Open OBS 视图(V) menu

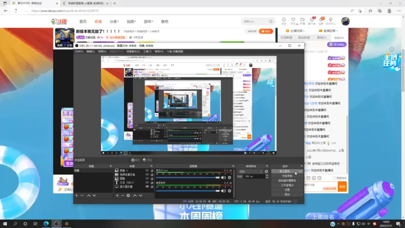pyautogui.click(x=102, y=52)
